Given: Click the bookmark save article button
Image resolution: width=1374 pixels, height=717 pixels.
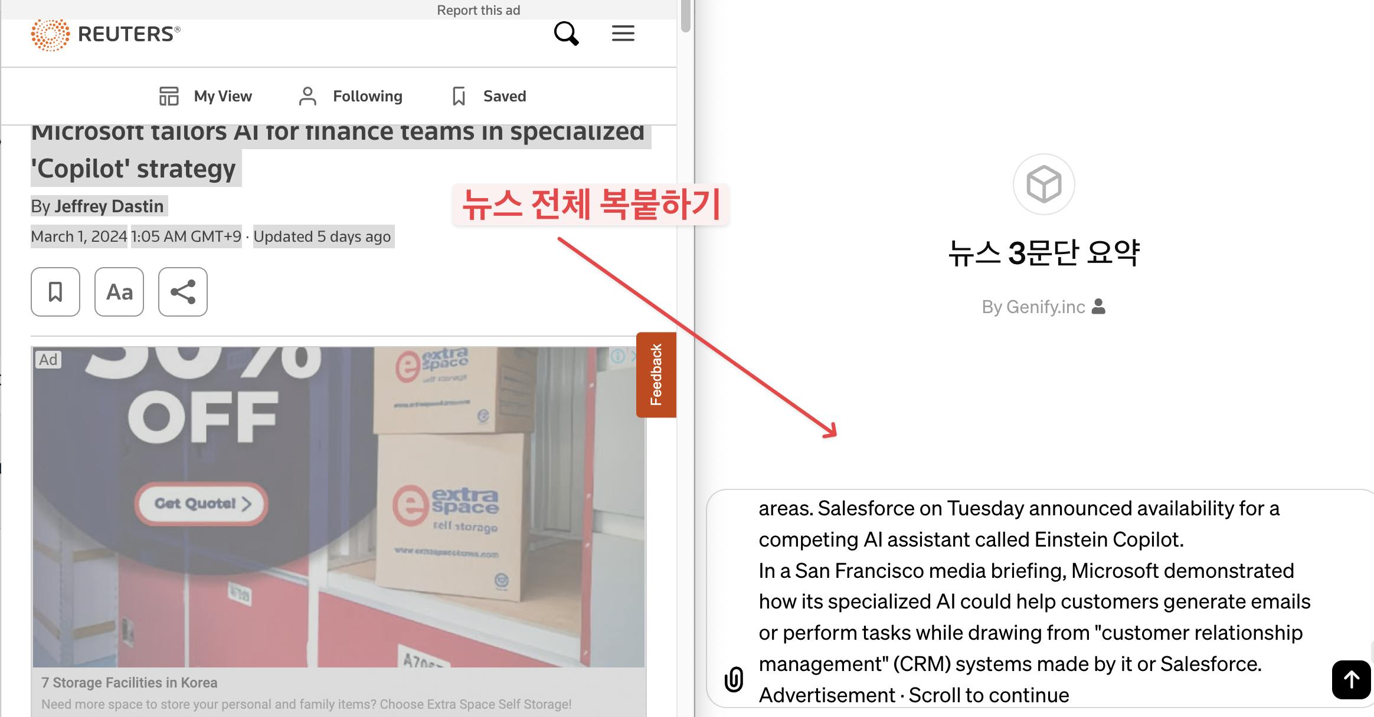Looking at the screenshot, I should pyautogui.click(x=55, y=292).
